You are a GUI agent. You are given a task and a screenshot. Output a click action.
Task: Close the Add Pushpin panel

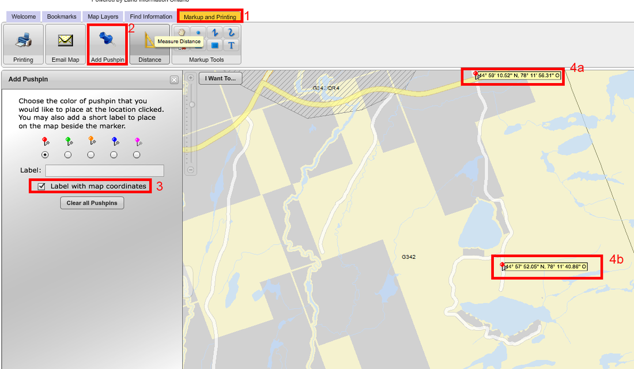pos(174,80)
